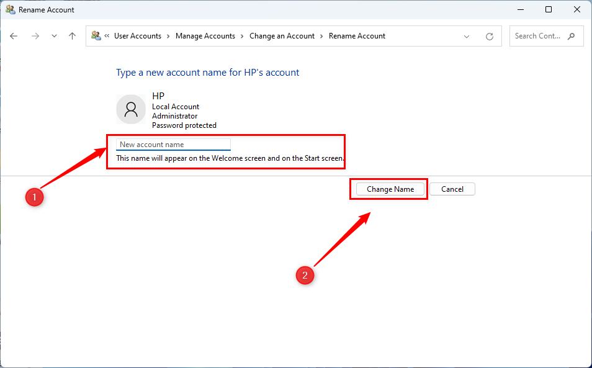Open the recent locations dropdown chevron
This screenshot has width=592, height=368.
point(54,36)
